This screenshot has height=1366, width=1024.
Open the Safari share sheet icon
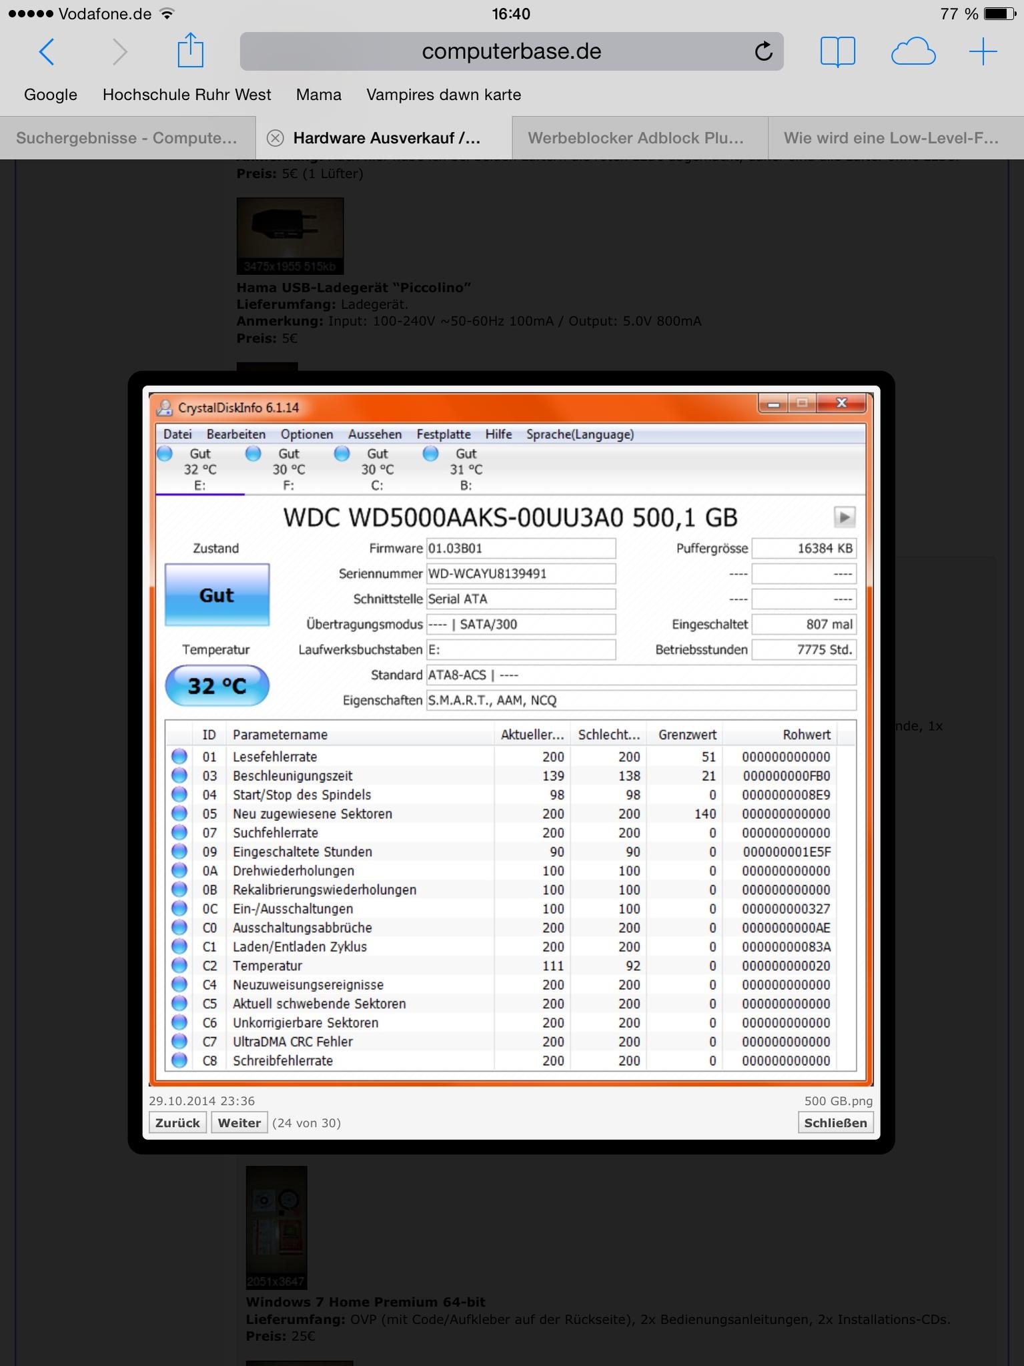tap(190, 50)
